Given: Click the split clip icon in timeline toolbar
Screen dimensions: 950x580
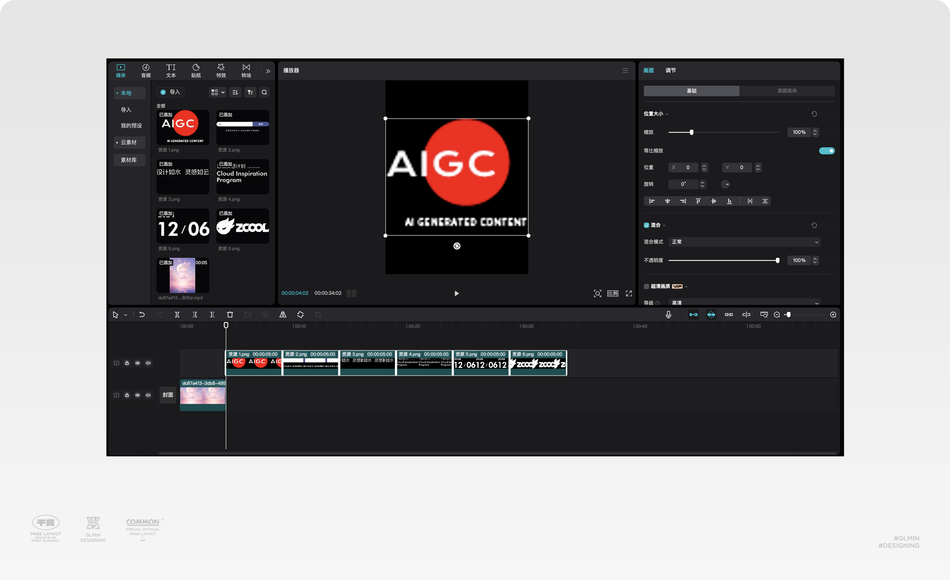Looking at the screenshot, I should tap(177, 314).
